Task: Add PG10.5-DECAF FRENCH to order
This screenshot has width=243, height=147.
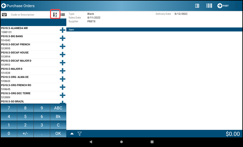Action: coord(62,46)
